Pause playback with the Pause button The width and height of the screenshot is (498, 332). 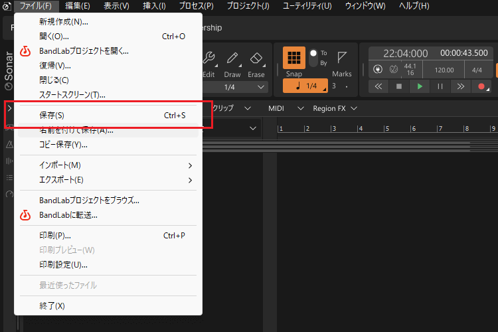pos(440,86)
